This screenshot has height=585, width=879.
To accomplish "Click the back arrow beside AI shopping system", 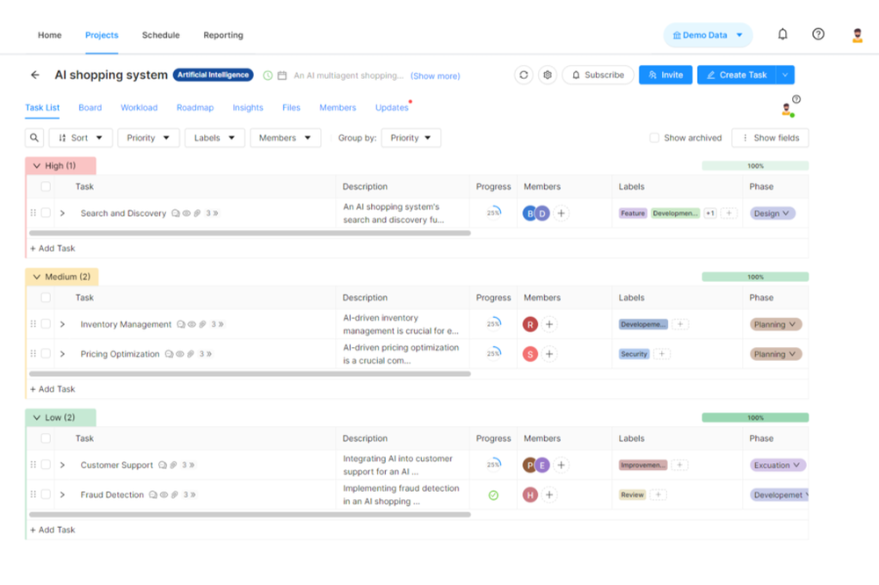I will (x=35, y=76).
